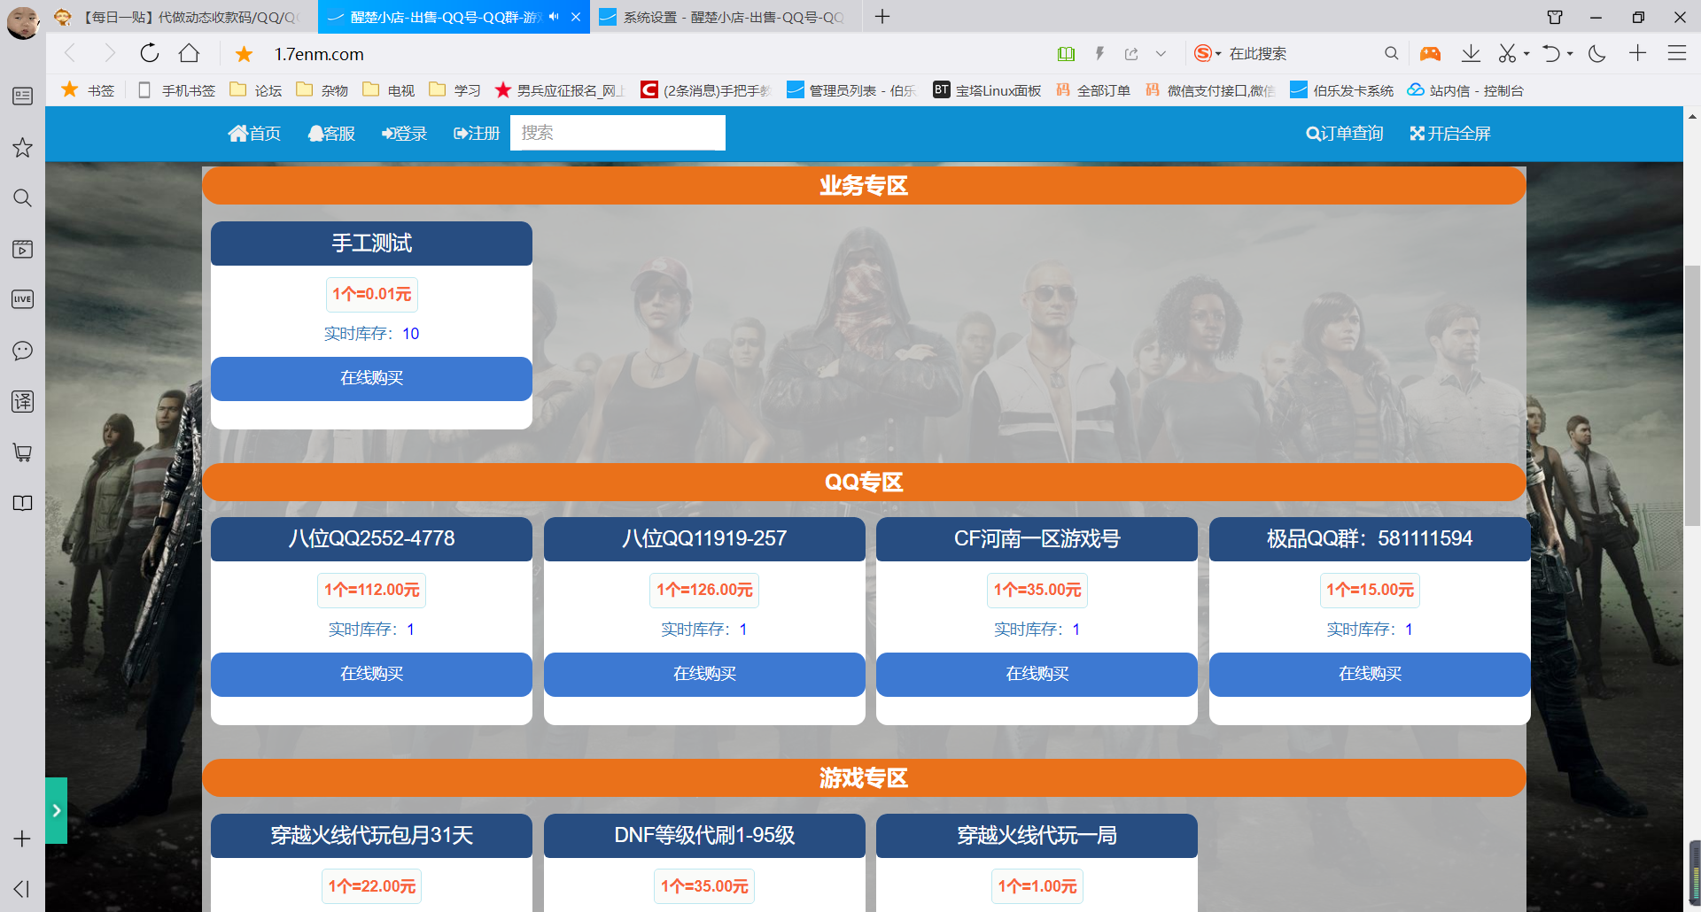Screen dimensions: 1701x912
Task: Click 客服 in site navigation
Action: click(331, 133)
